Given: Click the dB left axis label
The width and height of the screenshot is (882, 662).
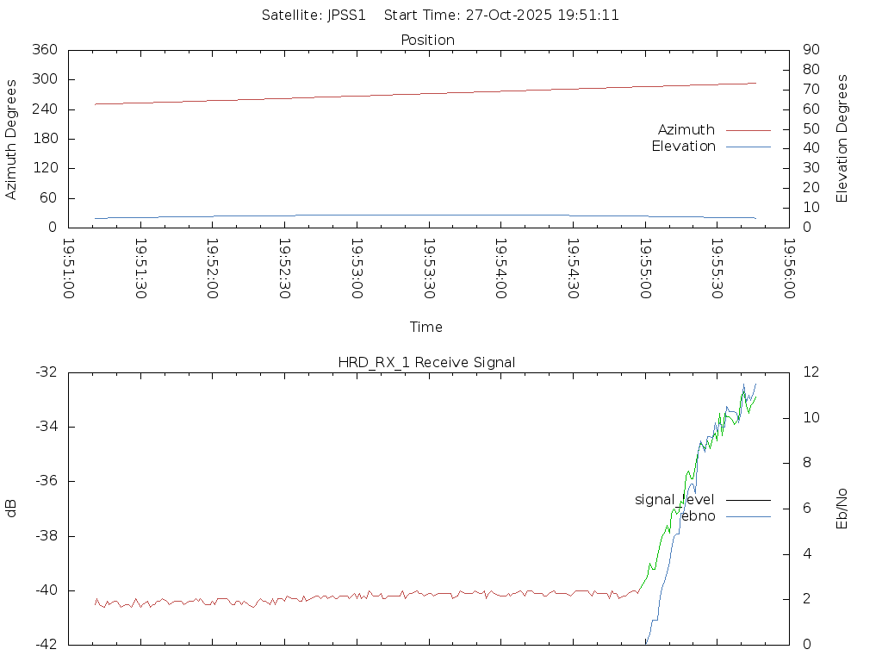Looking at the screenshot, I should (11, 509).
